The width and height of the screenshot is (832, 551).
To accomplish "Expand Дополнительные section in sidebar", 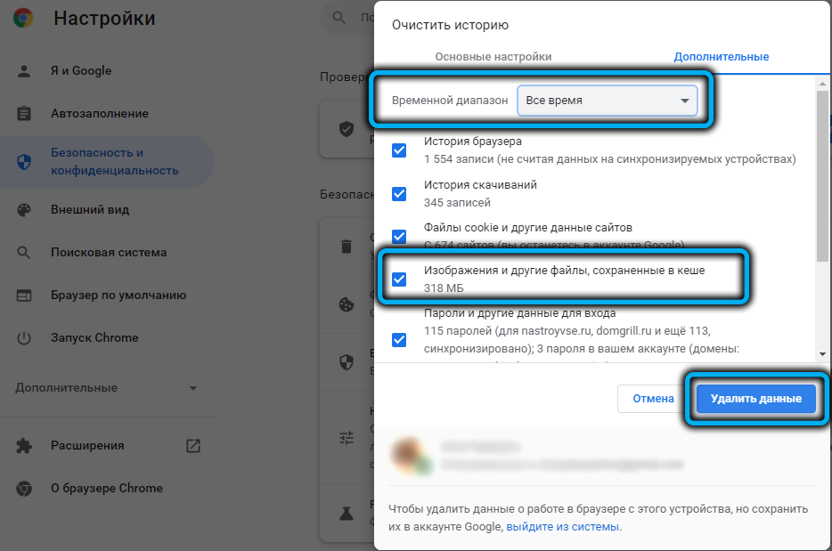I will [x=106, y=388].
